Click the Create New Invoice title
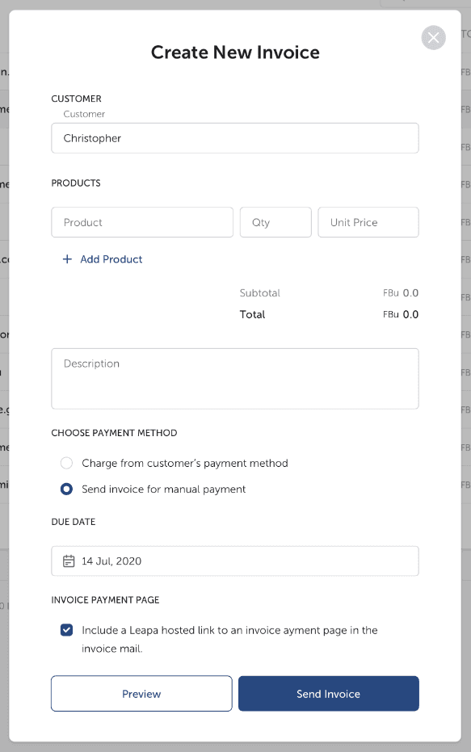This screenshot has height=752, width=471. [x=234, y=52]
